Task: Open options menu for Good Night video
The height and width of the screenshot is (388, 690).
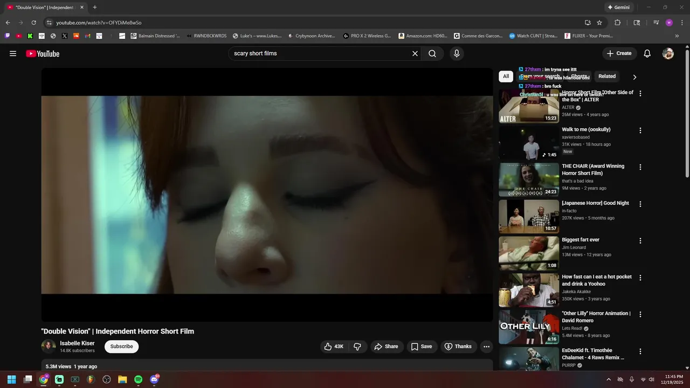Action: tap(640, 204)
